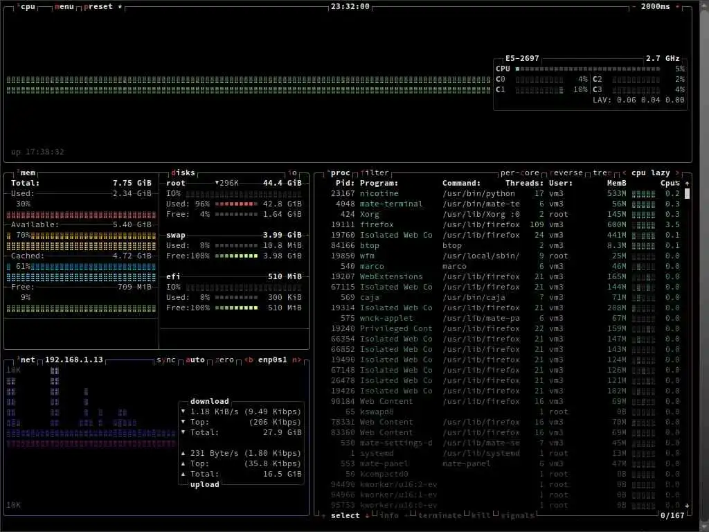
Task: Select previous sort column with left arrow
Action: click(x=624, y=172)
